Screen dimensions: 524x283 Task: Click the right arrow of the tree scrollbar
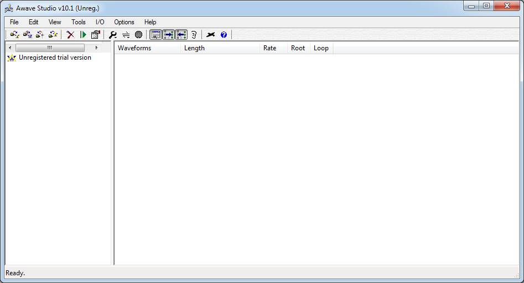point(97,48)
